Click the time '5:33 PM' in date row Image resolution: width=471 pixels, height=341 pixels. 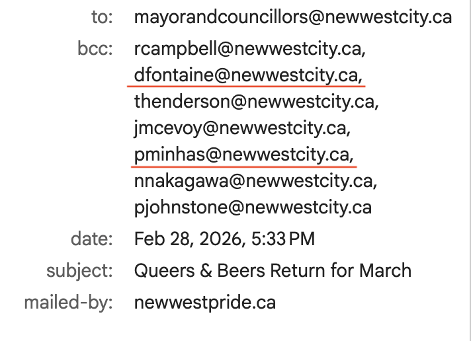click(283, 239)
